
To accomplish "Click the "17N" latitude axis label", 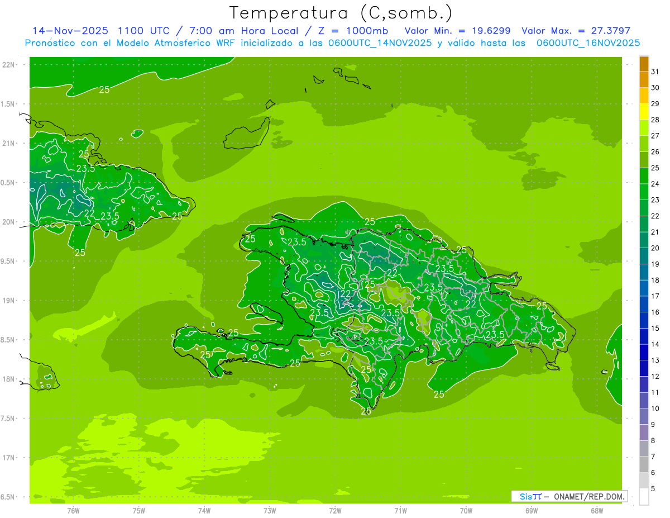I will [x=9, y=458].
